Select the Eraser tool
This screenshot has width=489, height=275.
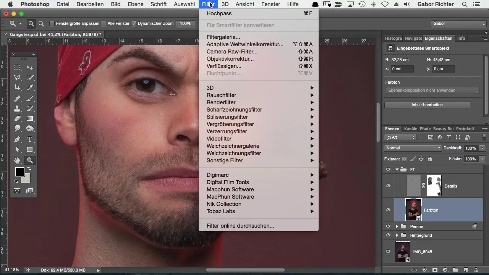tap(17, 119)
